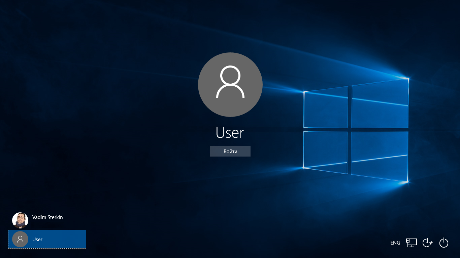Click the large User name text
Screen dimensions: 460x258
coord(230,133)
